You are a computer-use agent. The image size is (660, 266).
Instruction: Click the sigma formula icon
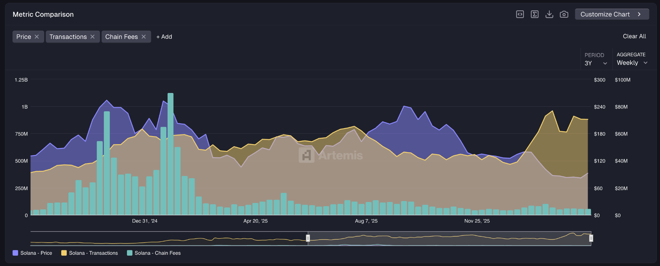[535, 14]
